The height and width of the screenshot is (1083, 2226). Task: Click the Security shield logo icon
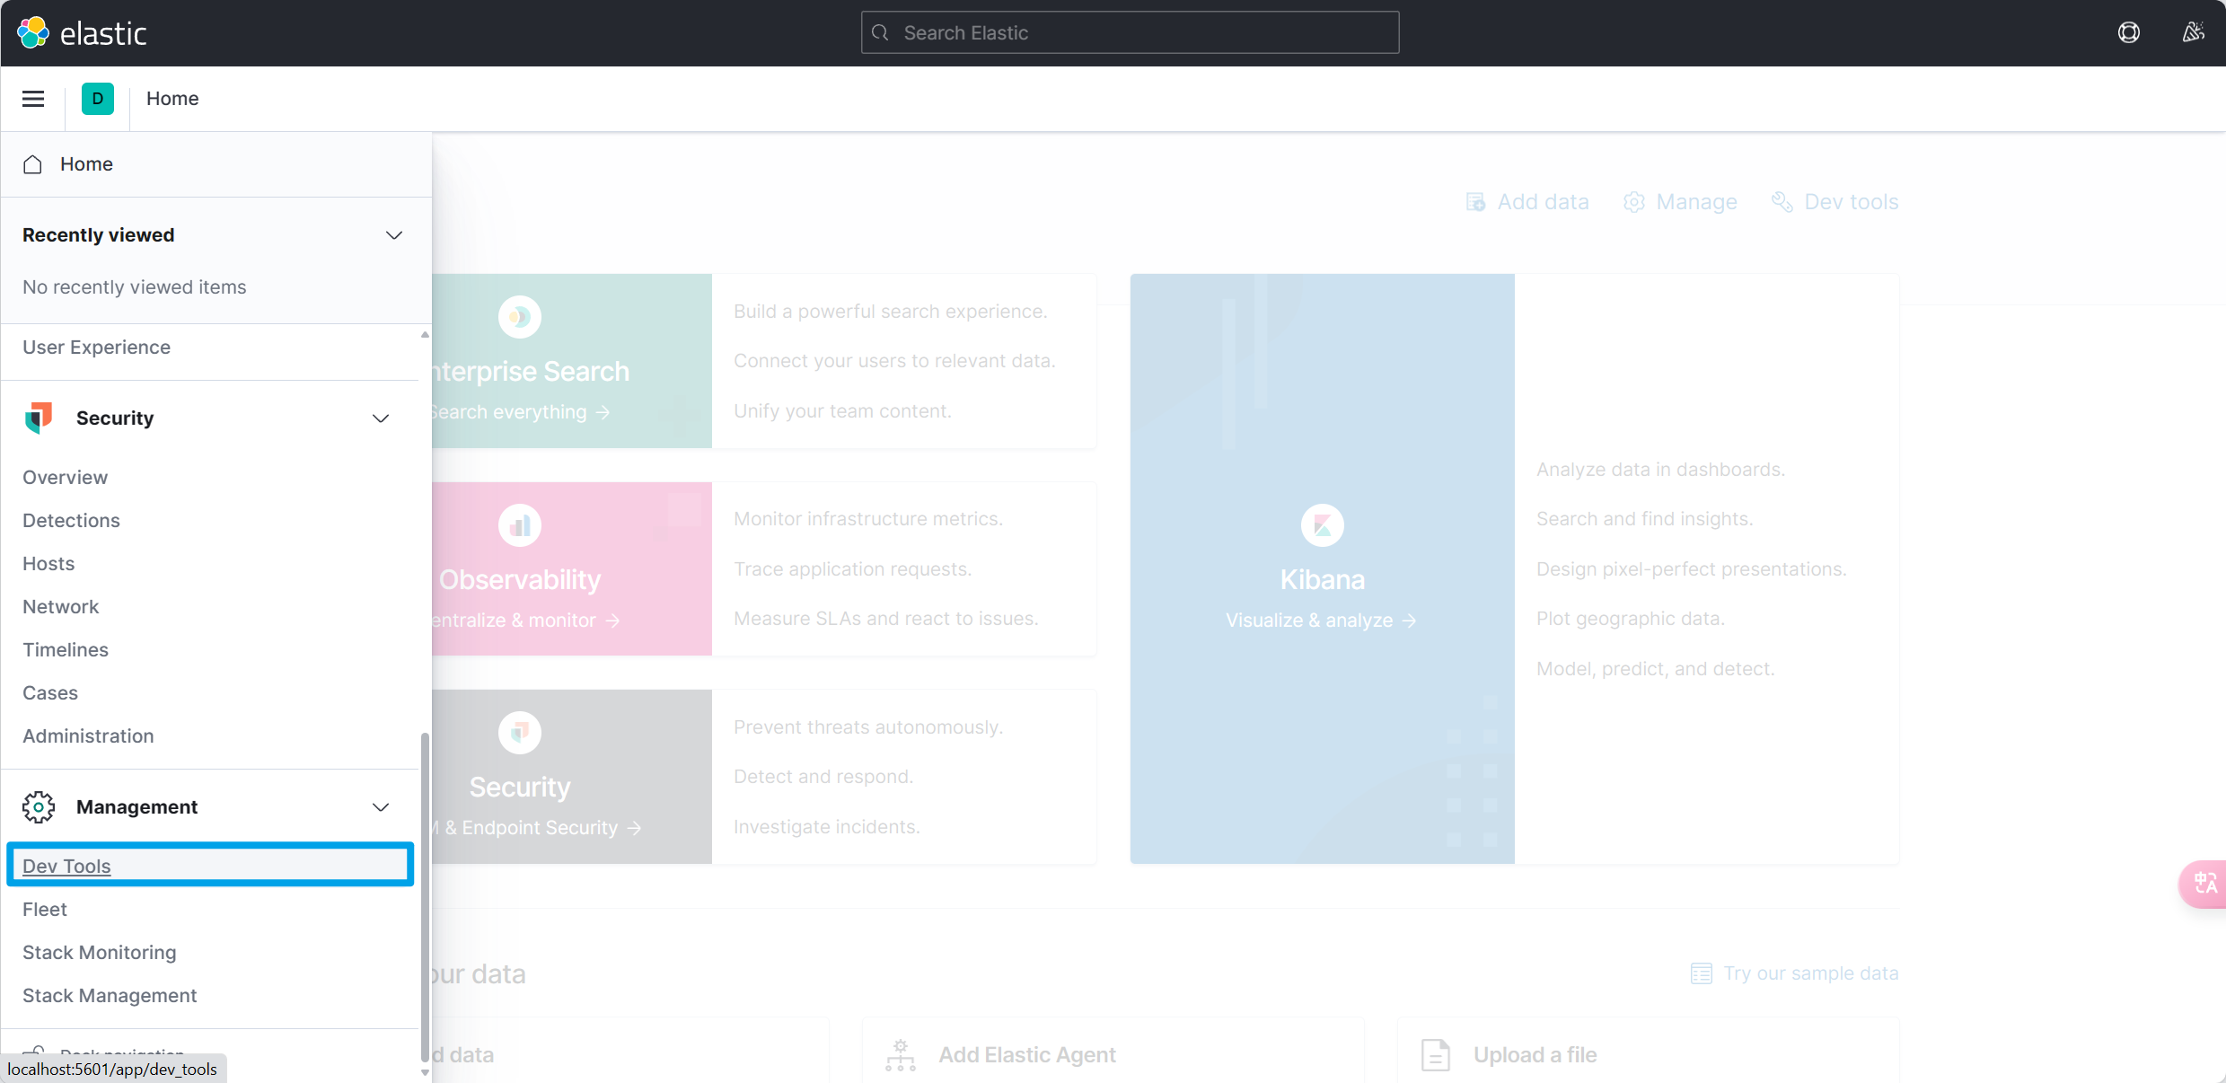pyautogui.click(x=39, y=418)
